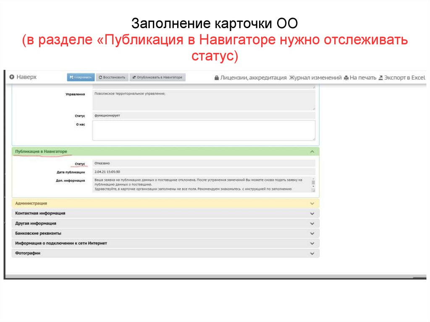
Task: Open Журнал изменений
Action: (315, 77)
